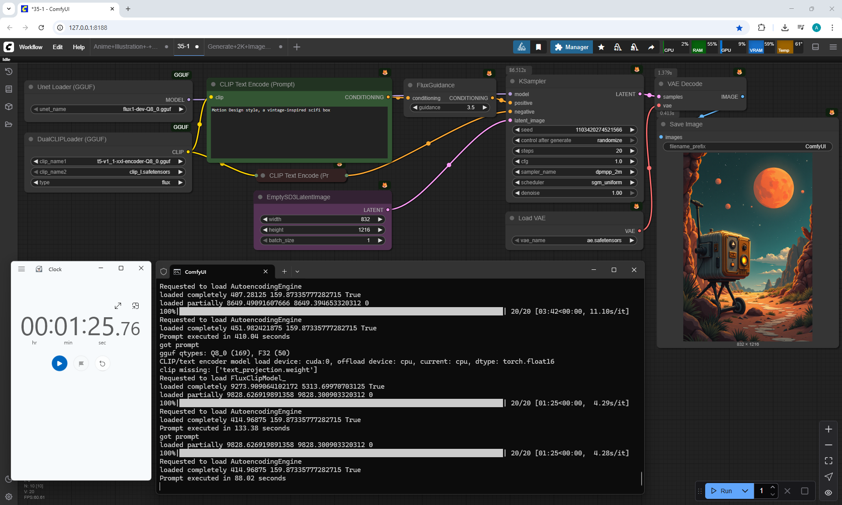Image resolution: width=842 pixels, height=505 pixels.
Task: Click the share arrow icon in the toolbar
Action: (651, 47)
